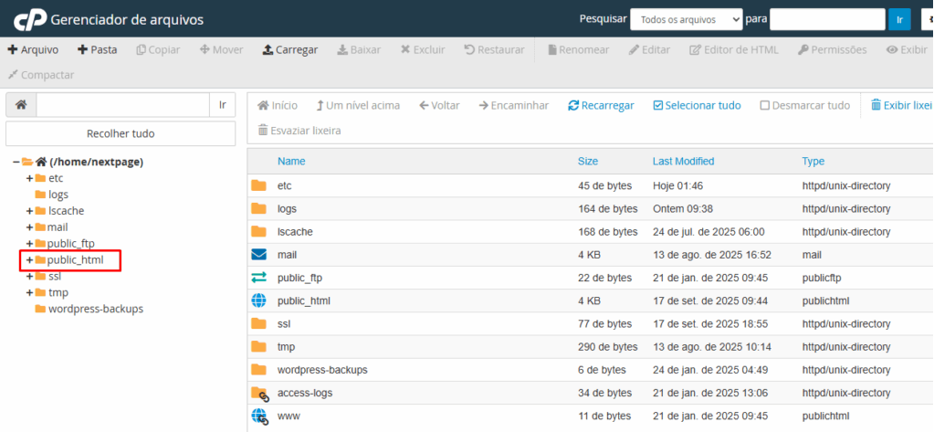Open the Todos os arquivos search dropdown
The image size is (934, 432).
[686, 19]
